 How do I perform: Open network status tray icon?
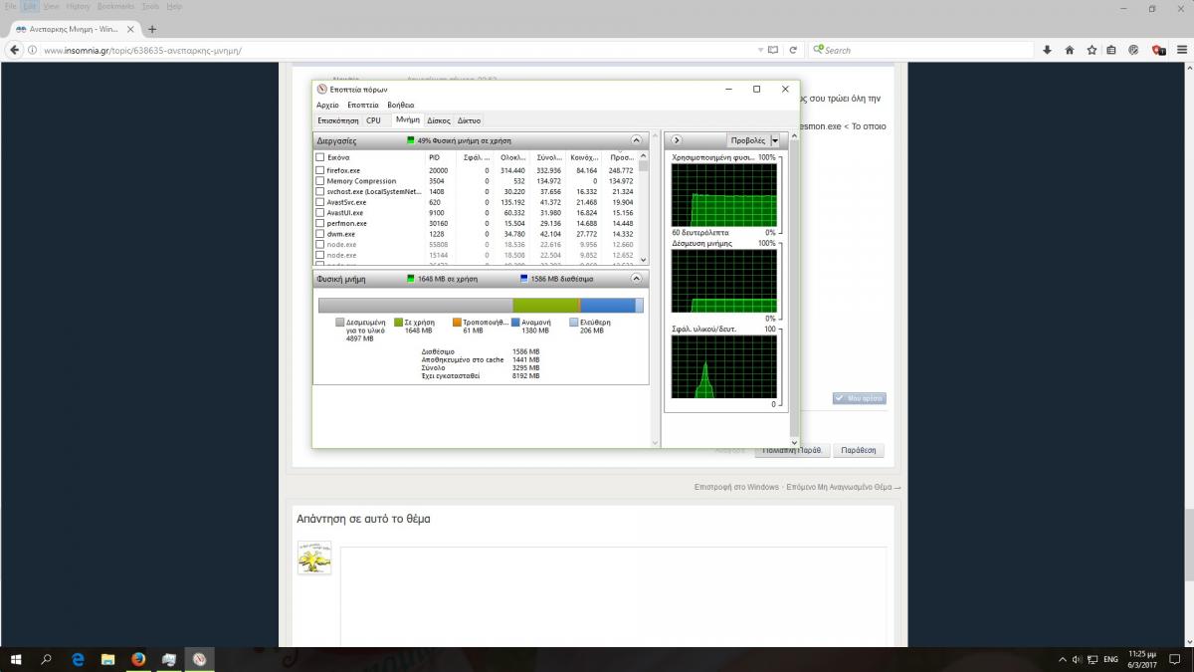click(1093, 659)
